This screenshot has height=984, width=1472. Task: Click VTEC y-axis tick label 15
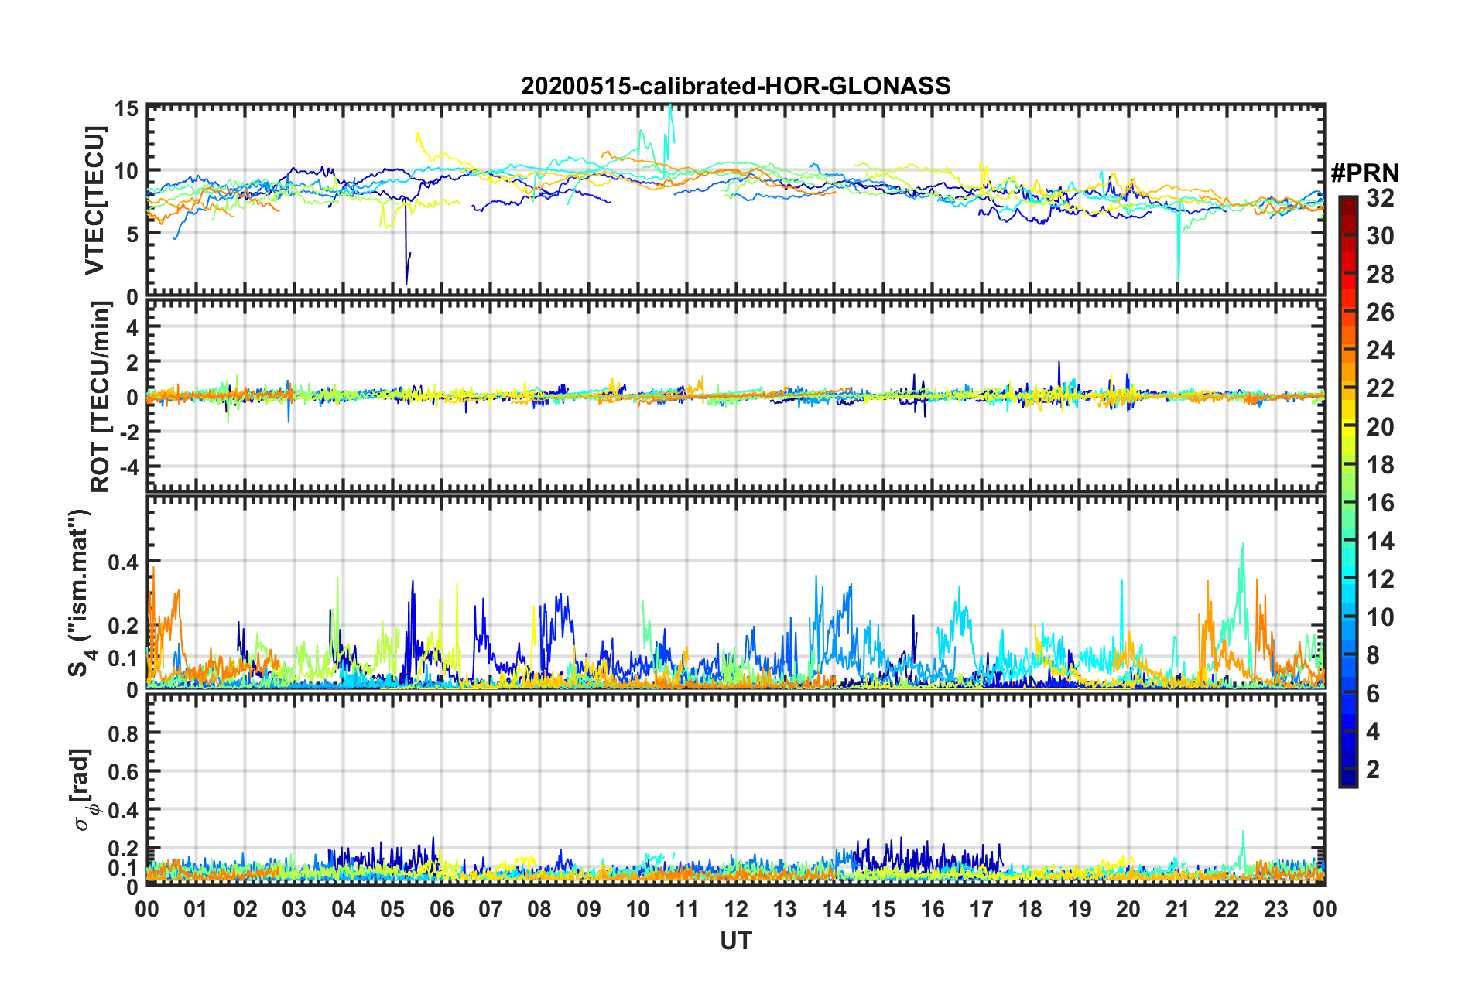127,108
